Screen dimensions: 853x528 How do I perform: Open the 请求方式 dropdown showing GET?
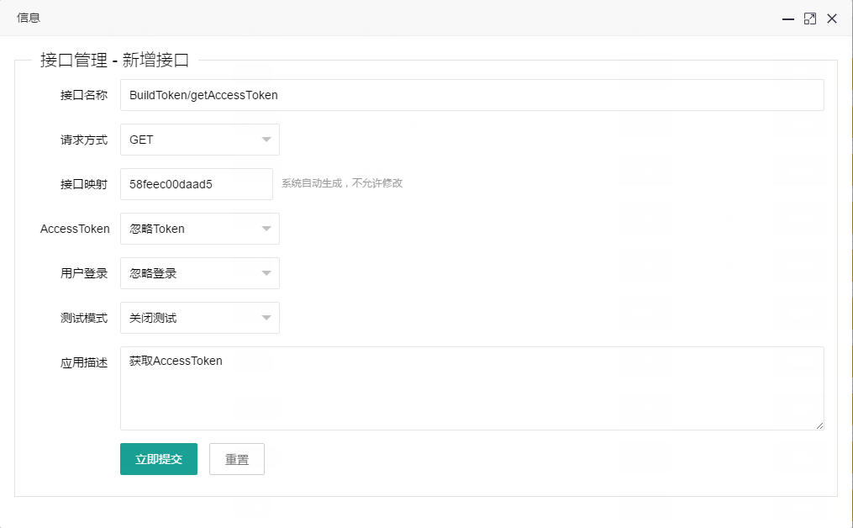[x=200, y=140]
